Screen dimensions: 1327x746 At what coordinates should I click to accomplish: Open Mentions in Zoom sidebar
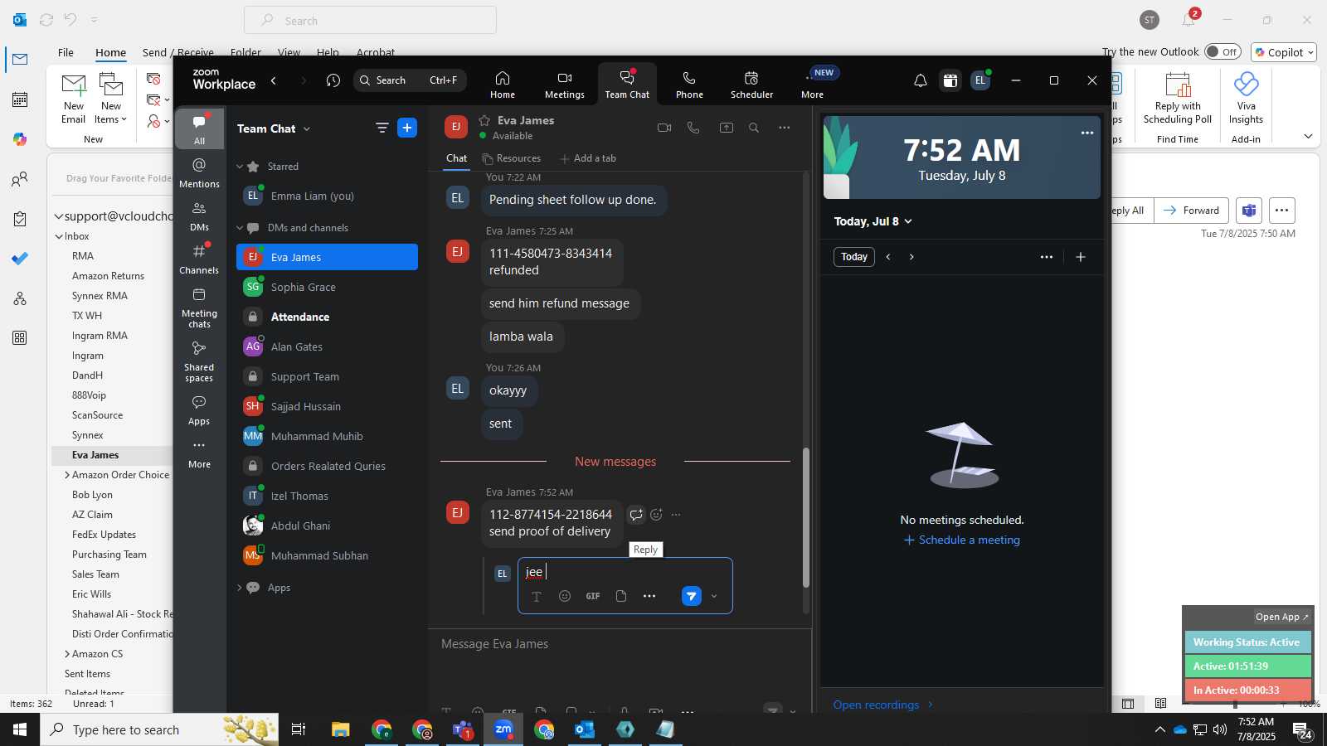pos(199,172)
